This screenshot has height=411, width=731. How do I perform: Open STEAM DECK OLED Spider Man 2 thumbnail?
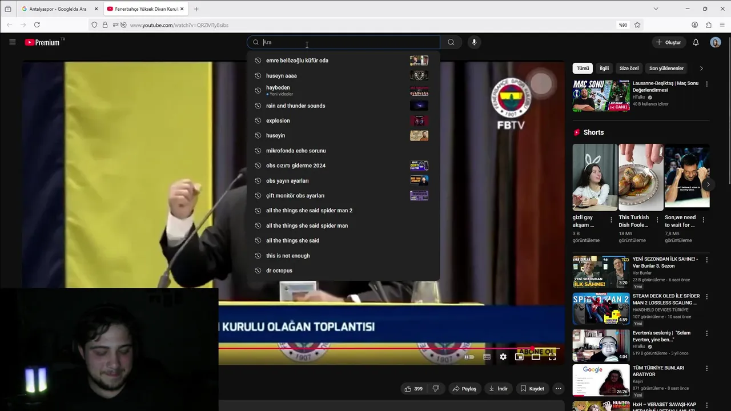click(601, 308)
